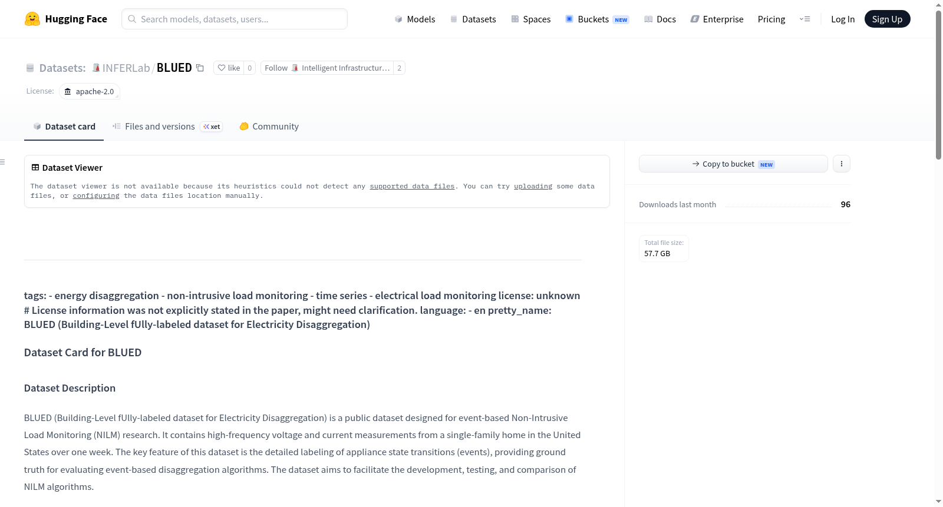Open the like count showing 0

[250, 68]
